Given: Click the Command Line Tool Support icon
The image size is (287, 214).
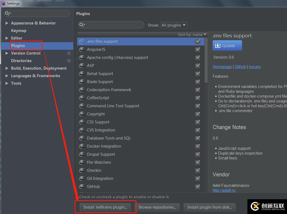Looking at the screenshot, I should click(x=82, y=106).
